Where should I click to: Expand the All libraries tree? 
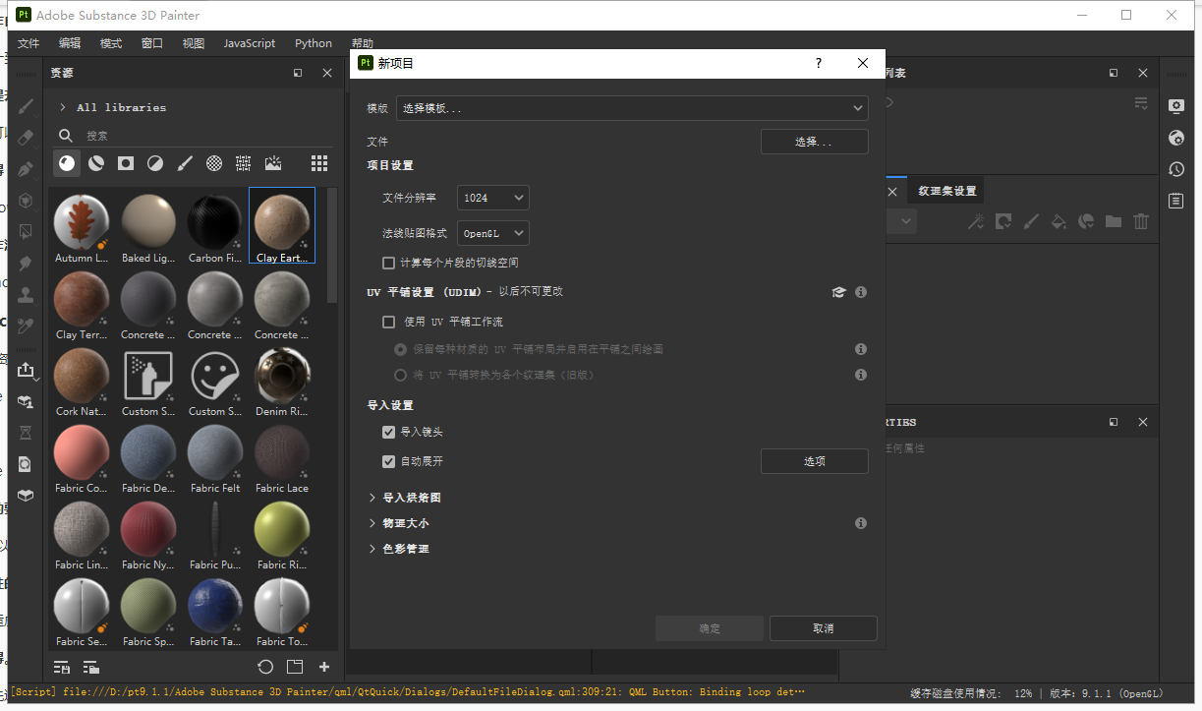(63, 107)
